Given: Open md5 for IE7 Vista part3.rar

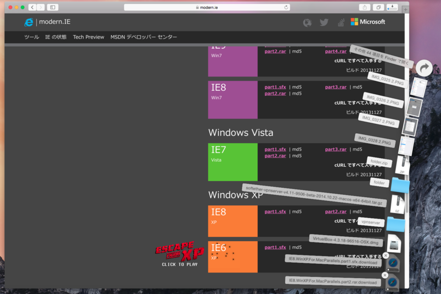Looking at the screenshot, I should coord(357,149).
